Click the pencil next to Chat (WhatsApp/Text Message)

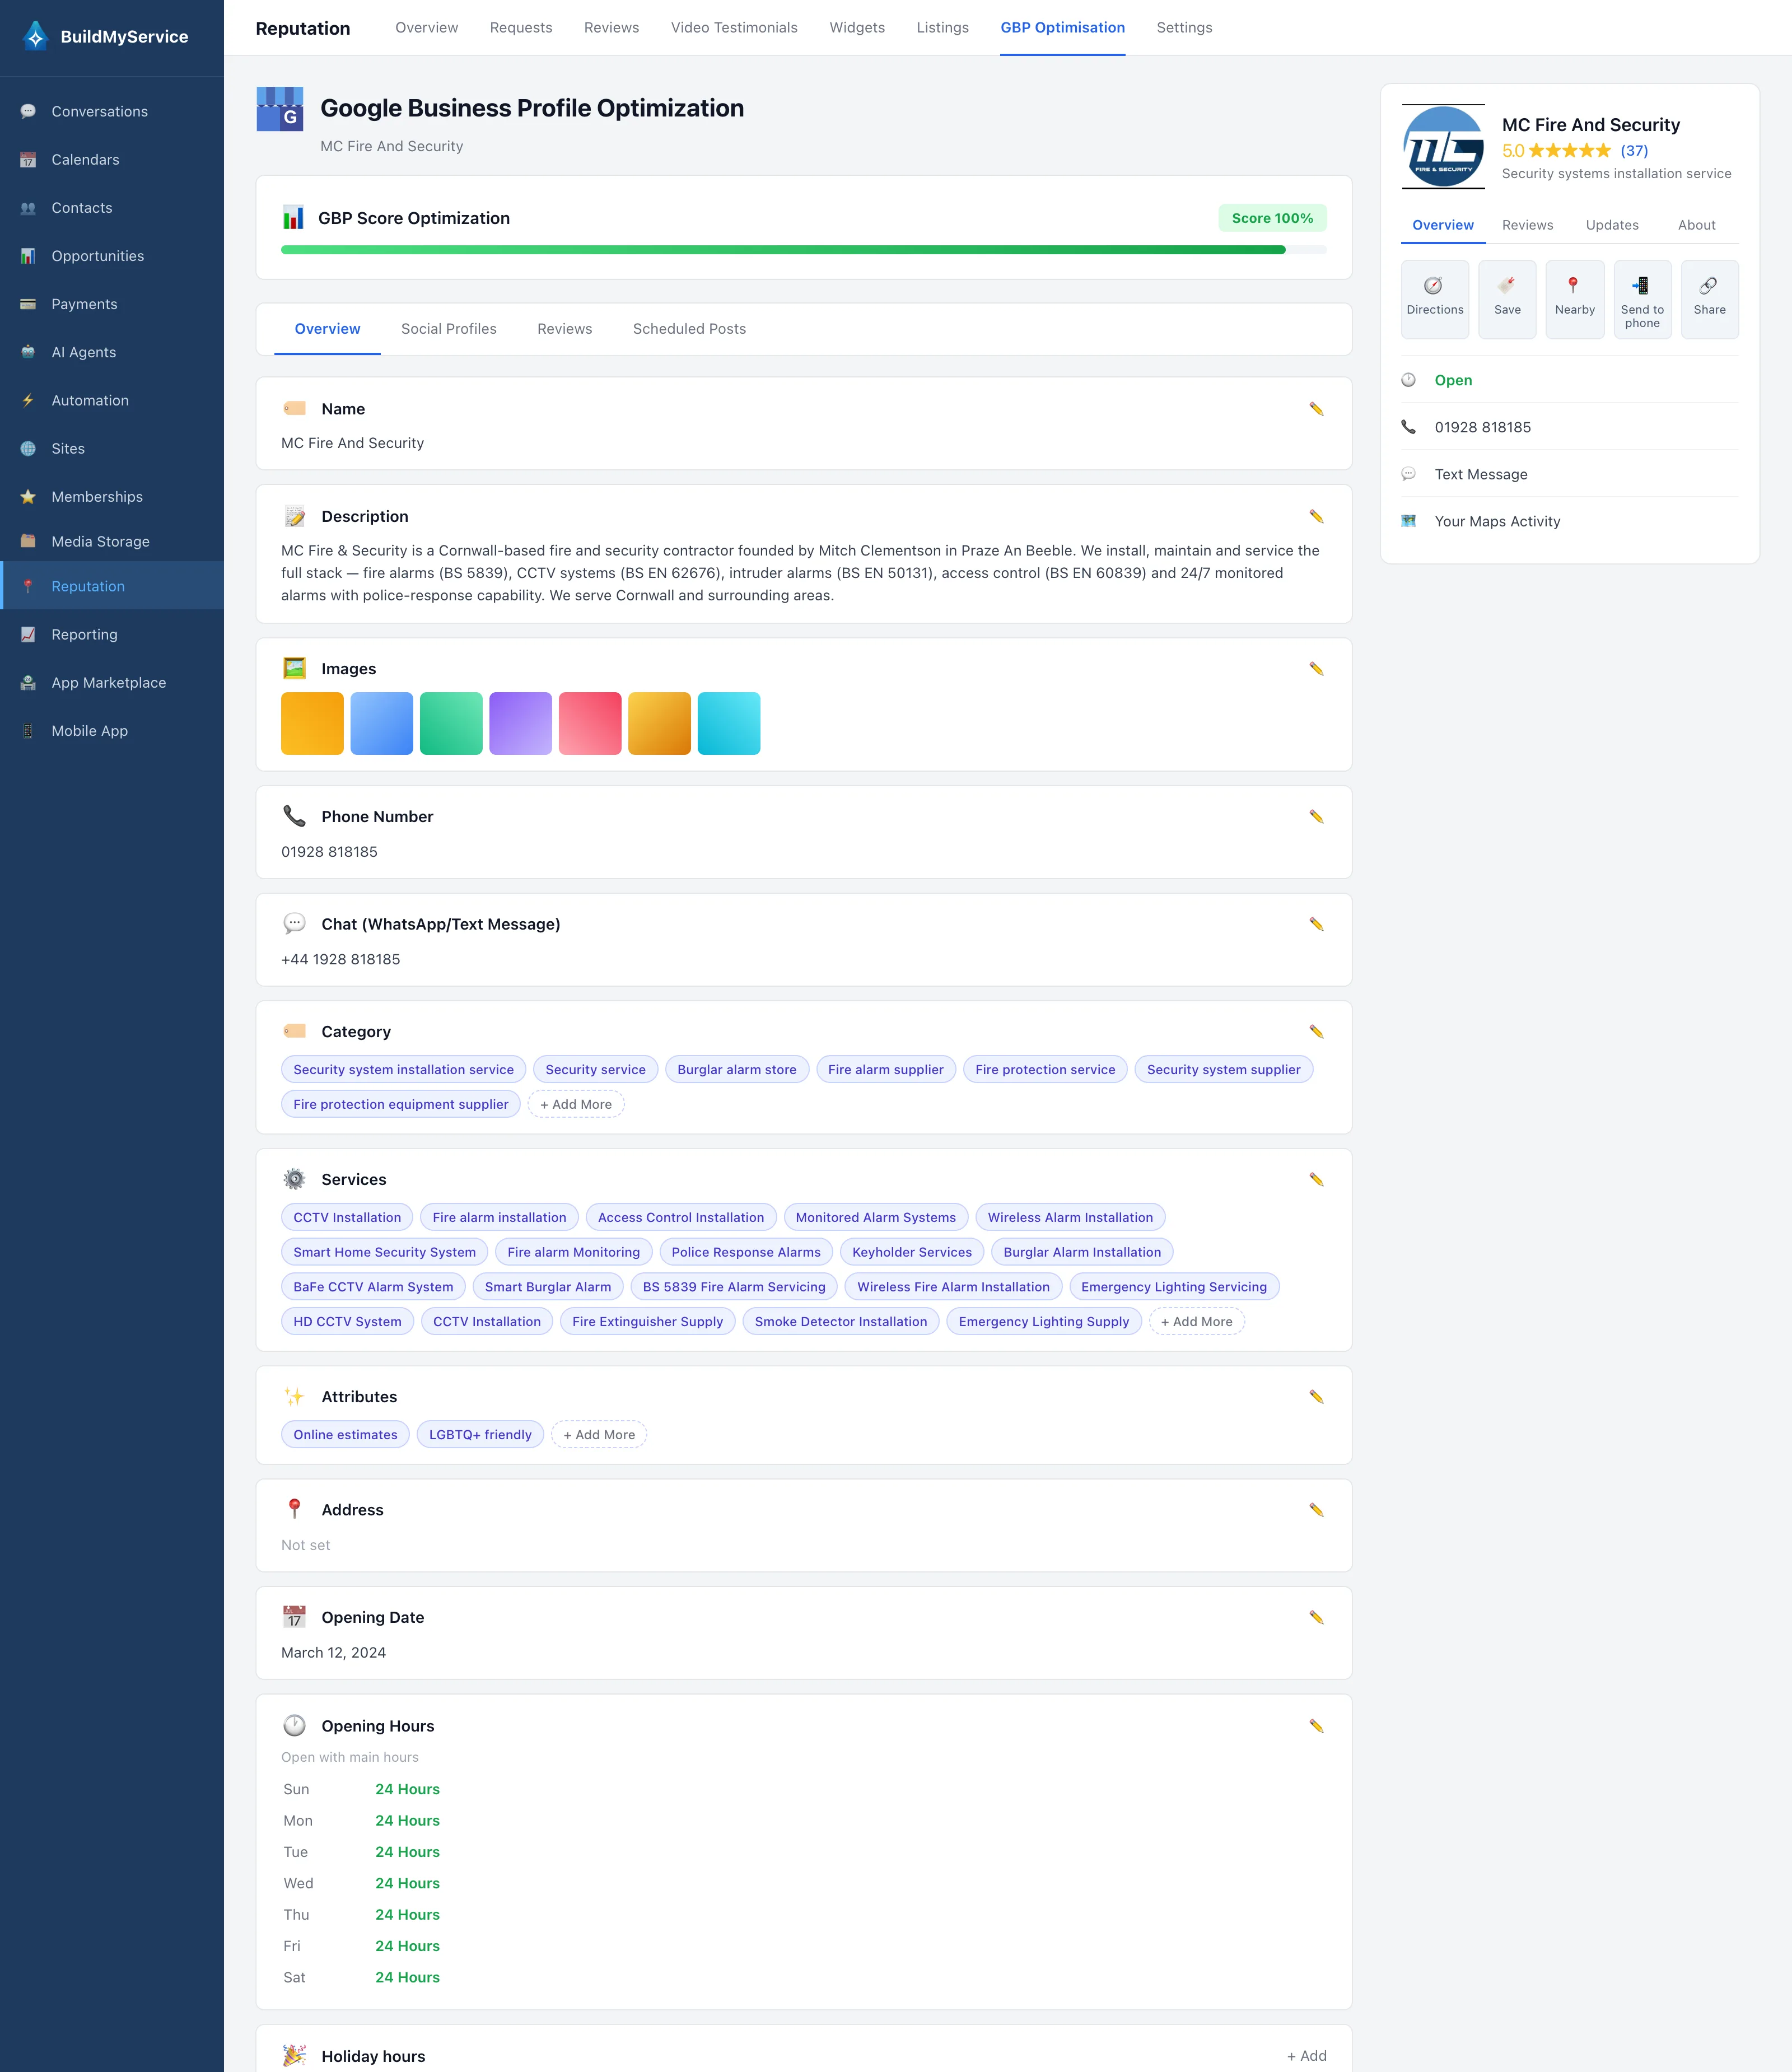pyautogui.click(x=1316, y=924)
